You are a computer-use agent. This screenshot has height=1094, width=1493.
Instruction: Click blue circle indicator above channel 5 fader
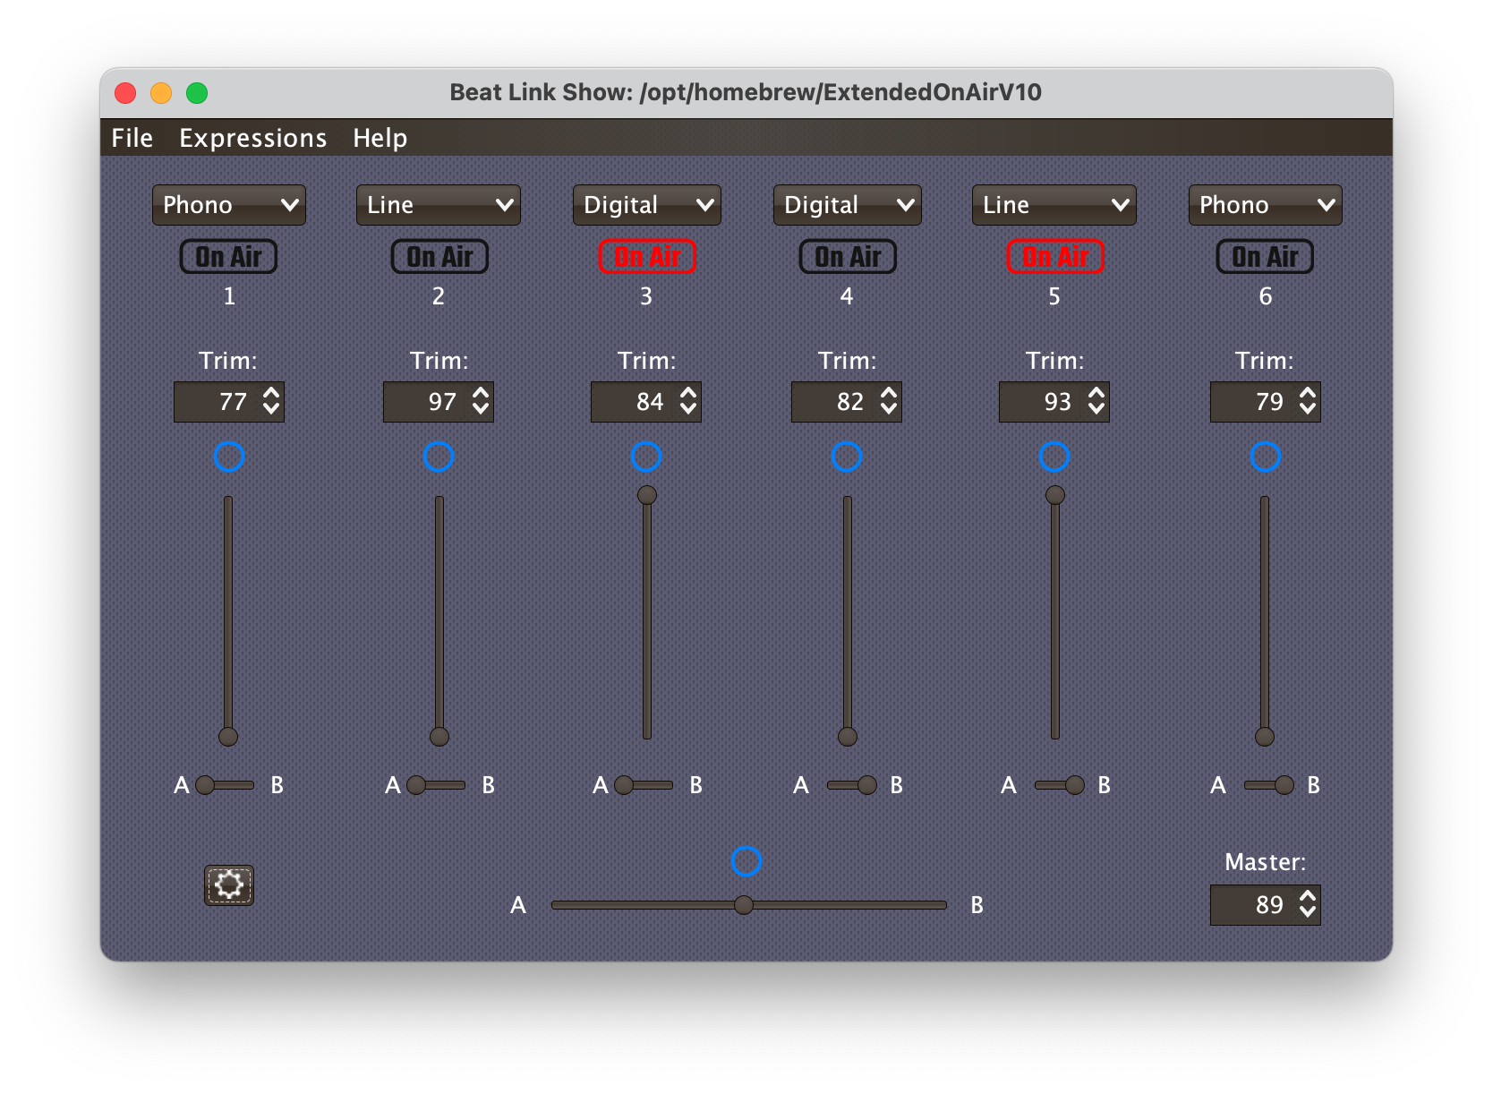coord(1054,457)
